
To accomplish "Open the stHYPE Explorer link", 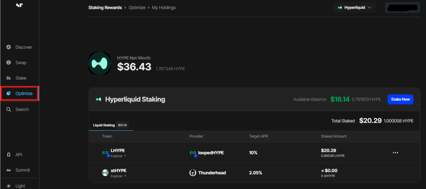I will point(118,176).
